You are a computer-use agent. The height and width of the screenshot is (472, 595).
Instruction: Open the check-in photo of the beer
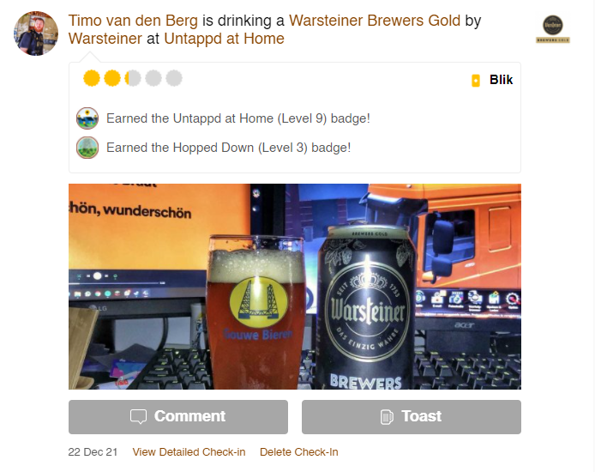click(295, 287)
